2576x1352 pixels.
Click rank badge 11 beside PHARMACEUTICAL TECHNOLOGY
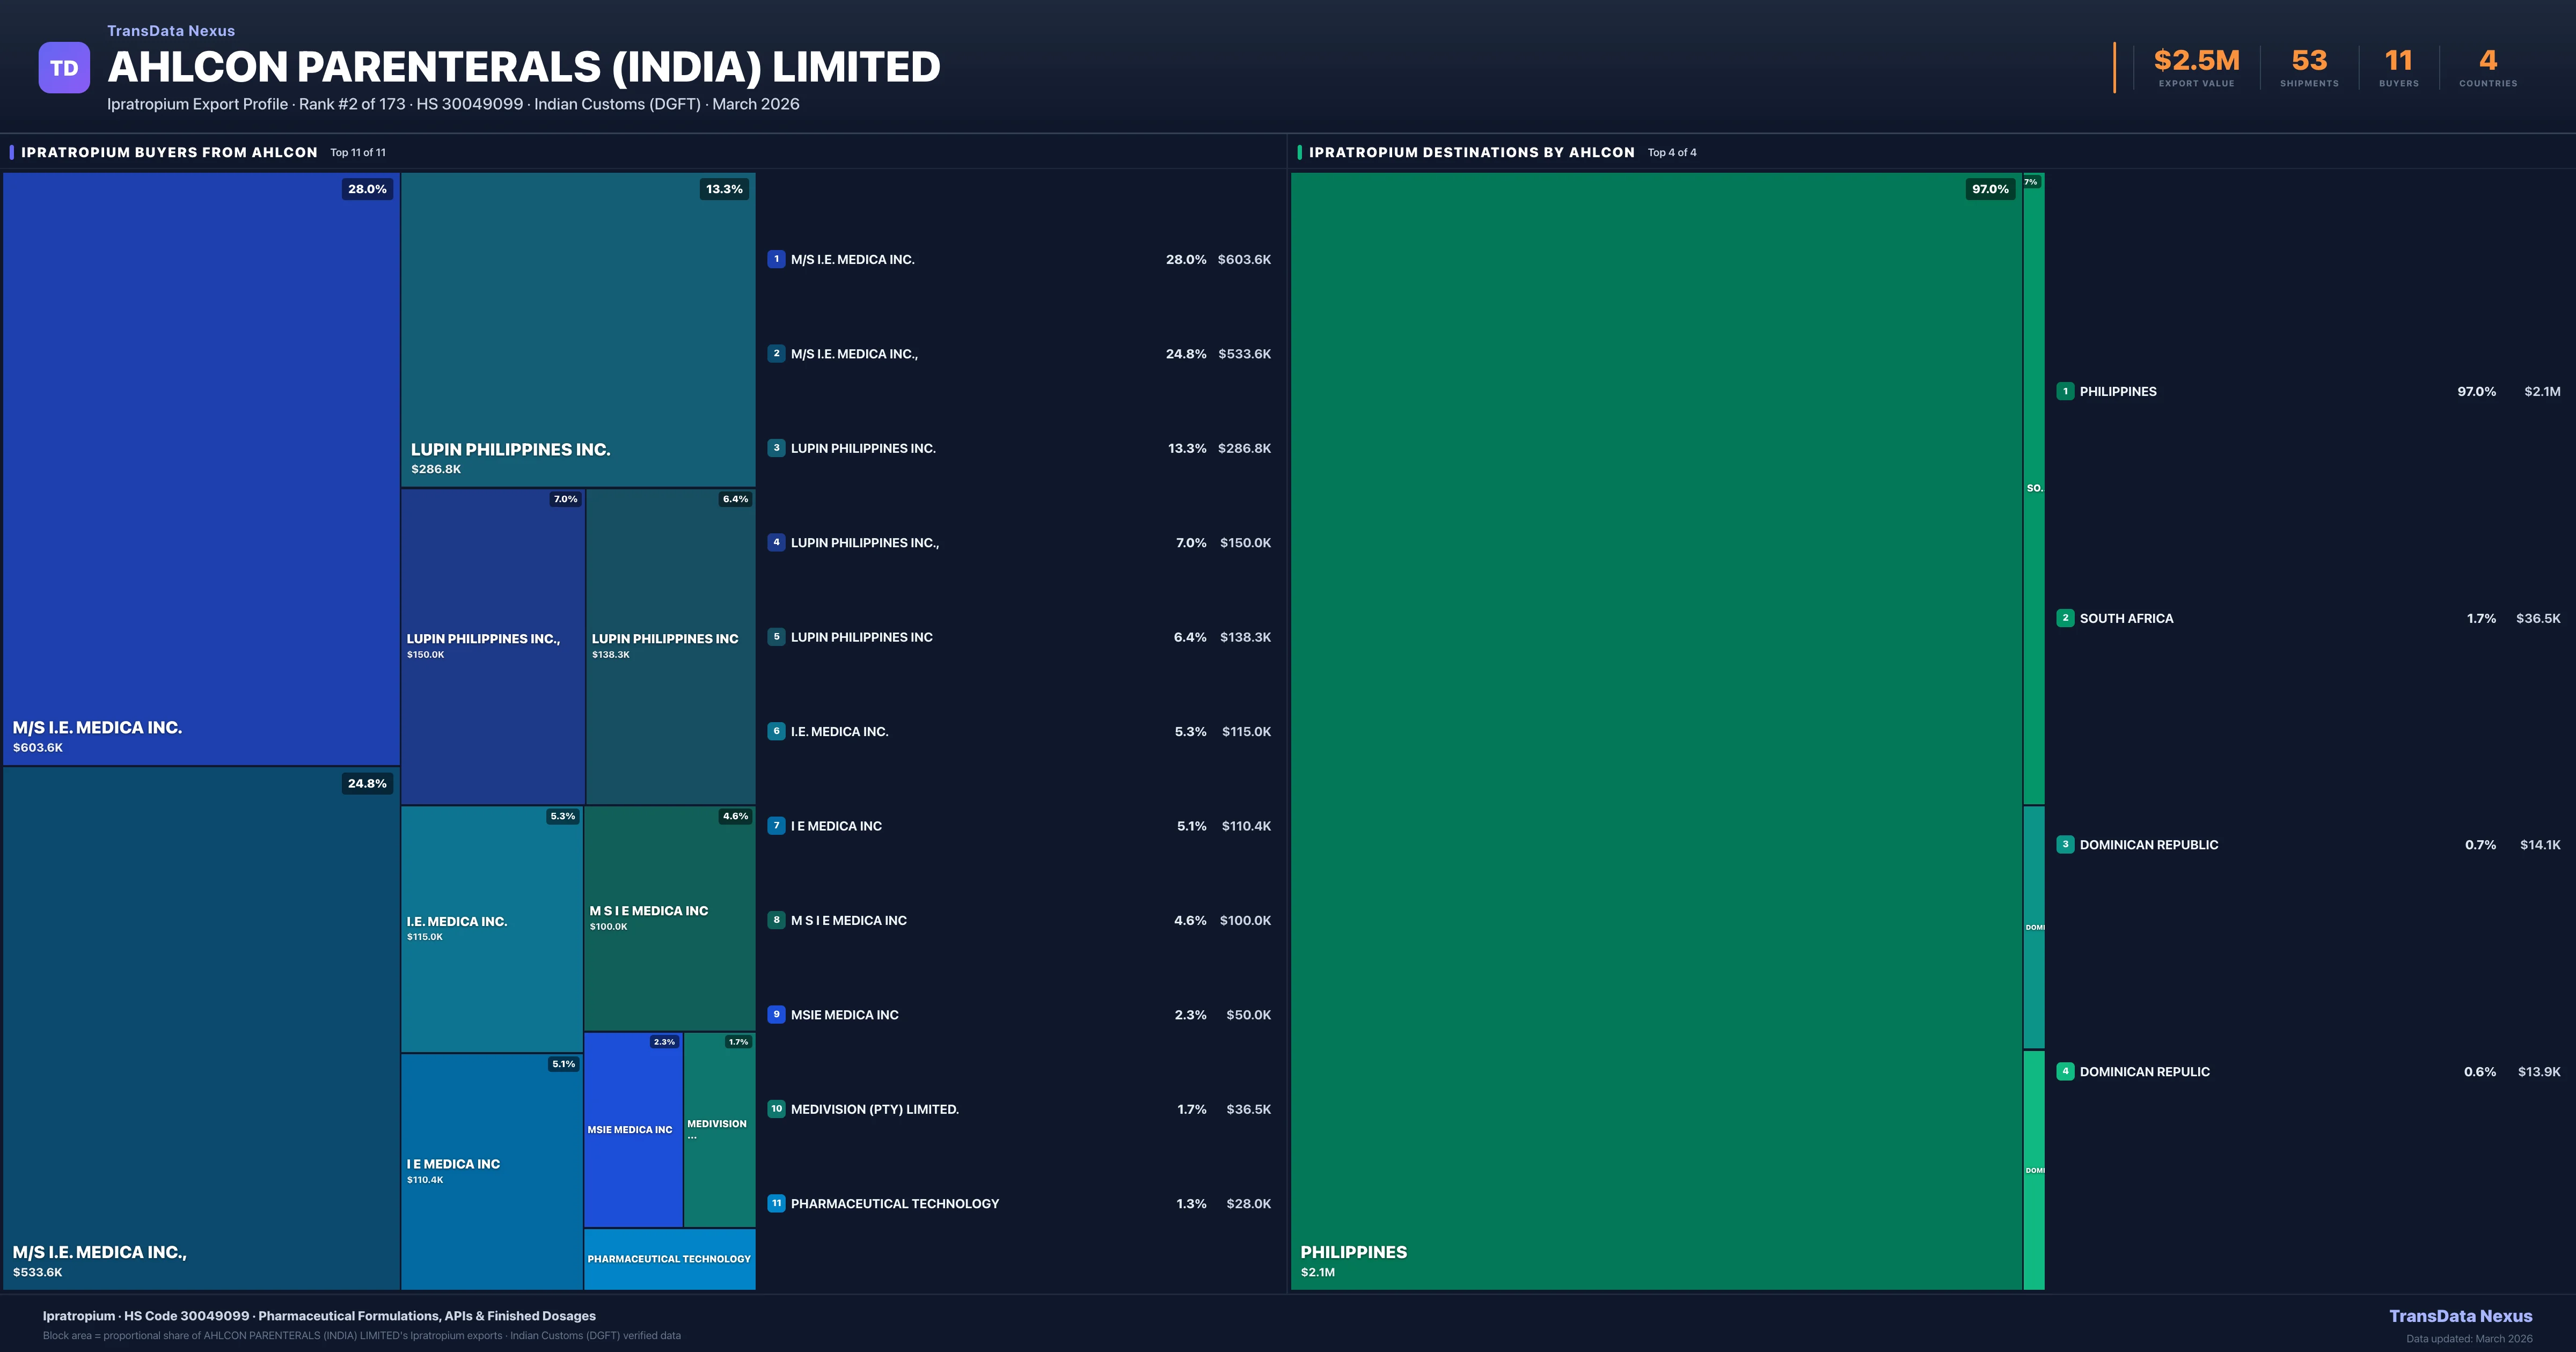[776, 1203]
